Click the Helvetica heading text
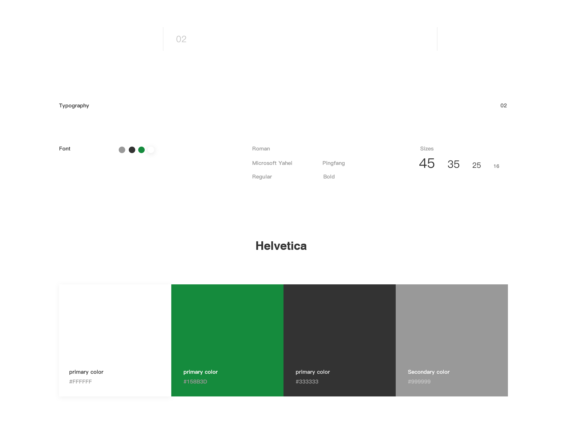 click(x=281, y=246)
